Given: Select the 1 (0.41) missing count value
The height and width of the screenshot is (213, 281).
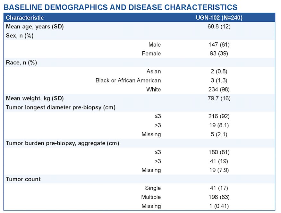Looking at the screenshot, I should (219, 206).
